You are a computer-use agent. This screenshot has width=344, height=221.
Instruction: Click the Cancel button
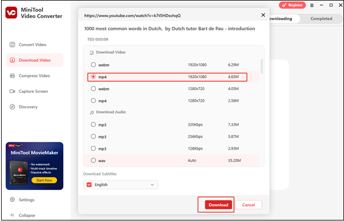249,205
